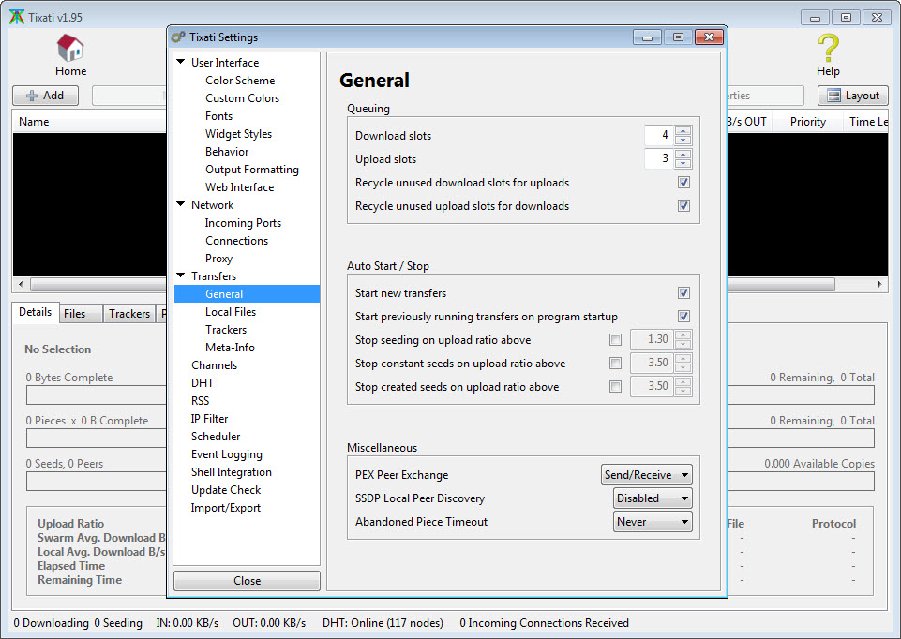Increase Upload slots with up arrow

(x=683, y=155)
